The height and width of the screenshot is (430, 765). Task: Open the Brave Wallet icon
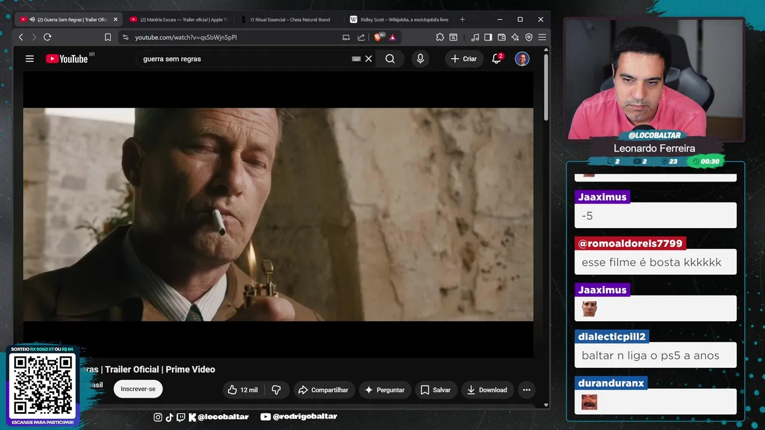501,37
